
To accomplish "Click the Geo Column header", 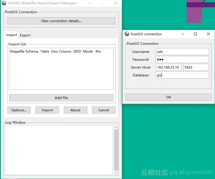I will pos(62,51).
